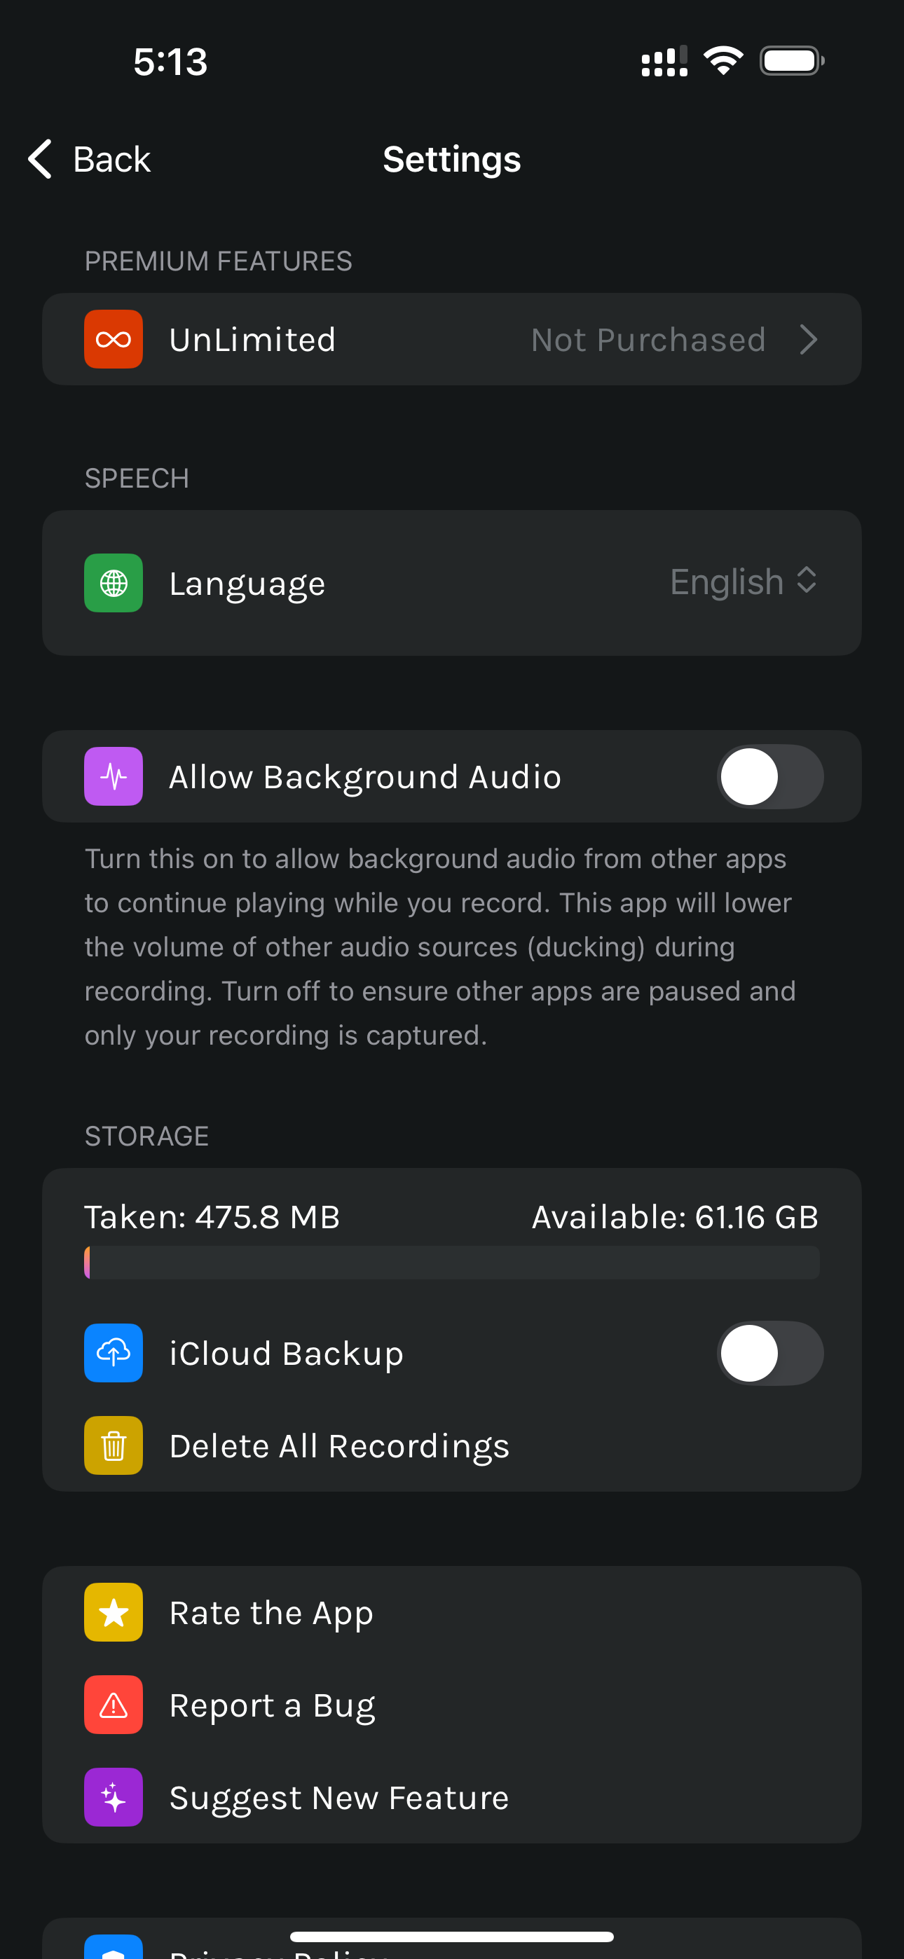Tap the purple waveform Background Audio icon
The image size is (904, 1959).
pyautogui.click(x=114, y=776)
